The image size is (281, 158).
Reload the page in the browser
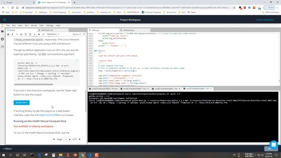click(x=13, y=8)
